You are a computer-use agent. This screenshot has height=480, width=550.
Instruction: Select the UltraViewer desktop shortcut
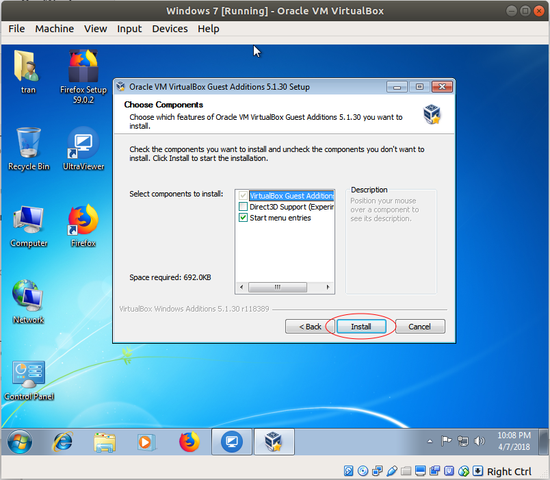click(83, 149)
